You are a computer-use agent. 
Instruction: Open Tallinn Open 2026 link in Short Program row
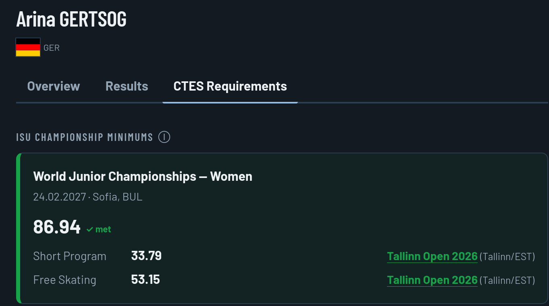pyautogui.click(x=432, y=256)
